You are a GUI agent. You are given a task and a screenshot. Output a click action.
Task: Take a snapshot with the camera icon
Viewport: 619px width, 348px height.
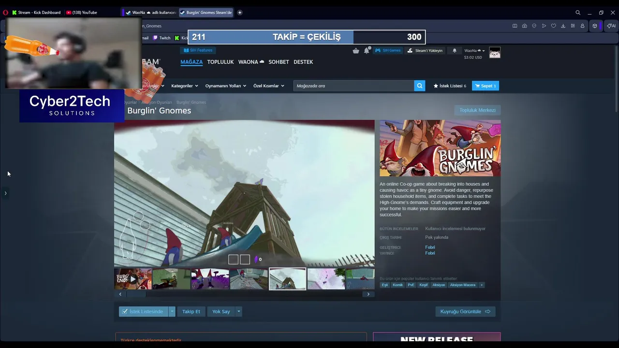524,26
